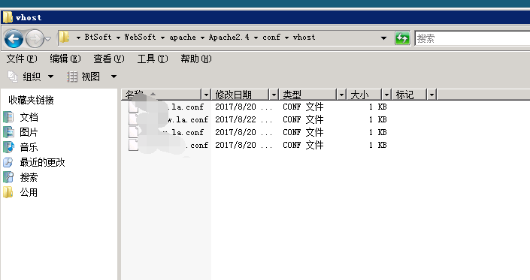The height and width of the screenshot is (280, 530).
Task: Expand the arrow before WebSoft
Action: [118, 38]
